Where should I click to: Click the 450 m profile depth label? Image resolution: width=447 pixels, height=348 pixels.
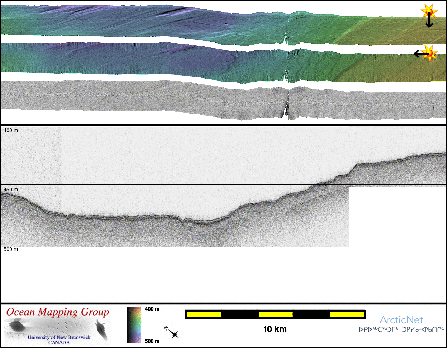(11, 190)
